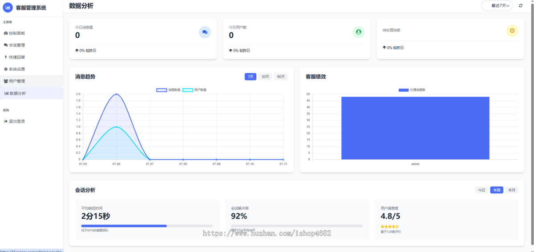Click the 基于128条评价 text

391,232
